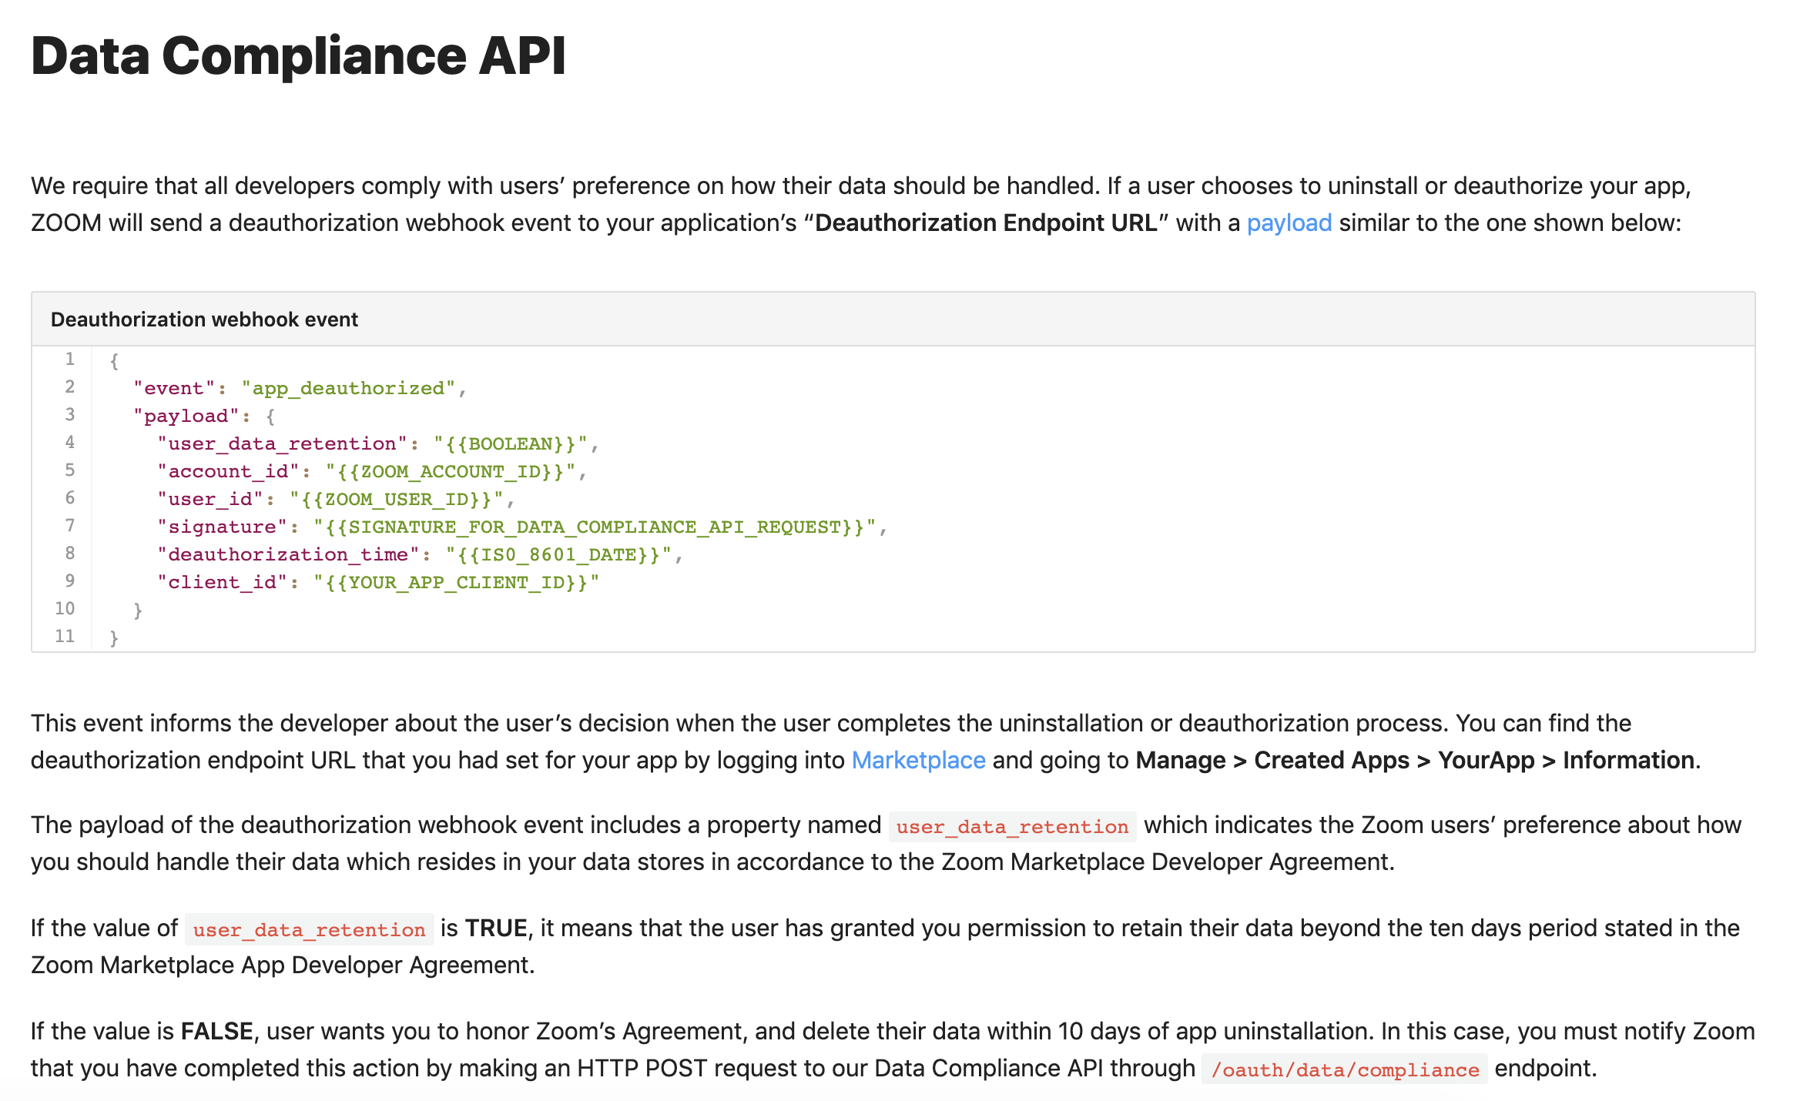Viewport: 1810px width, 1101px height.
Task: Click the SIGNATURE_FOR_DATA_COMPLIANCE_API_REQUEST placeholder
Action: (x=595, y=527)
